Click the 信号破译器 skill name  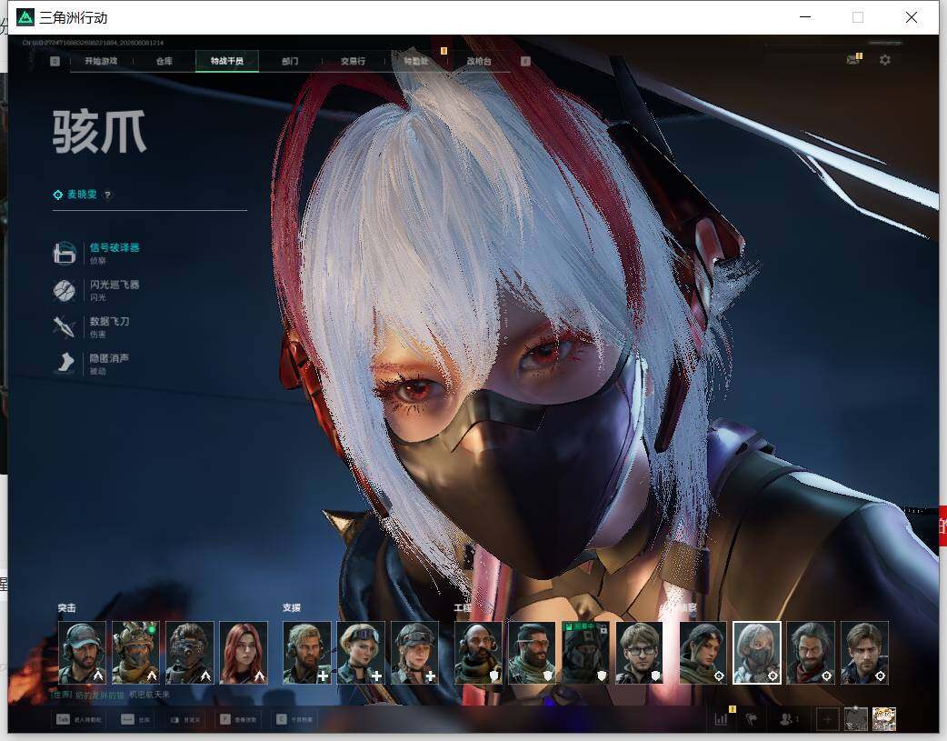click(x=115, y=248)
